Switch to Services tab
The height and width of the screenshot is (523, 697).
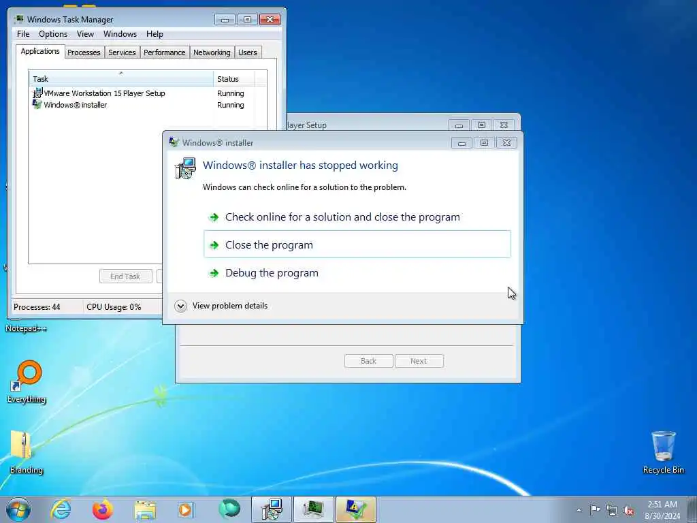pos(122,52)
